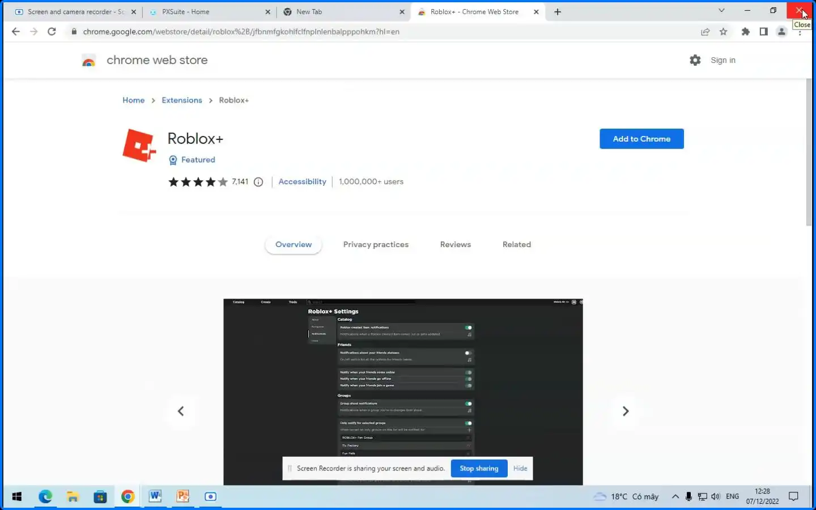This screenshot has height=510, width=816.
Task: Open the Extensions puzzle icon
Action: pos(746,32)
